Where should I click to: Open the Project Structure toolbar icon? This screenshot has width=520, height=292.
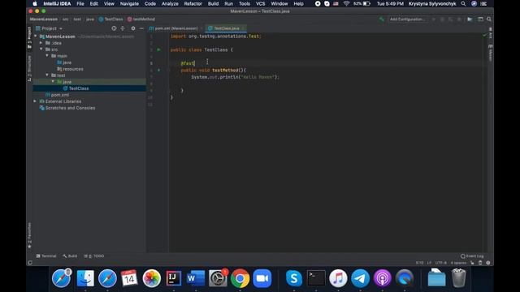pos(470,19)
